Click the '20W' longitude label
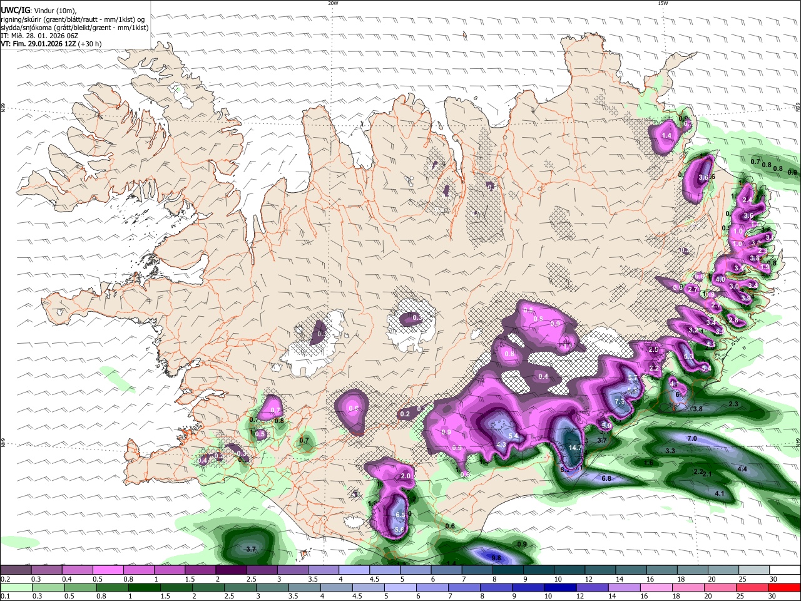Viewport: 801px width, 601px height. coord(333,3)
